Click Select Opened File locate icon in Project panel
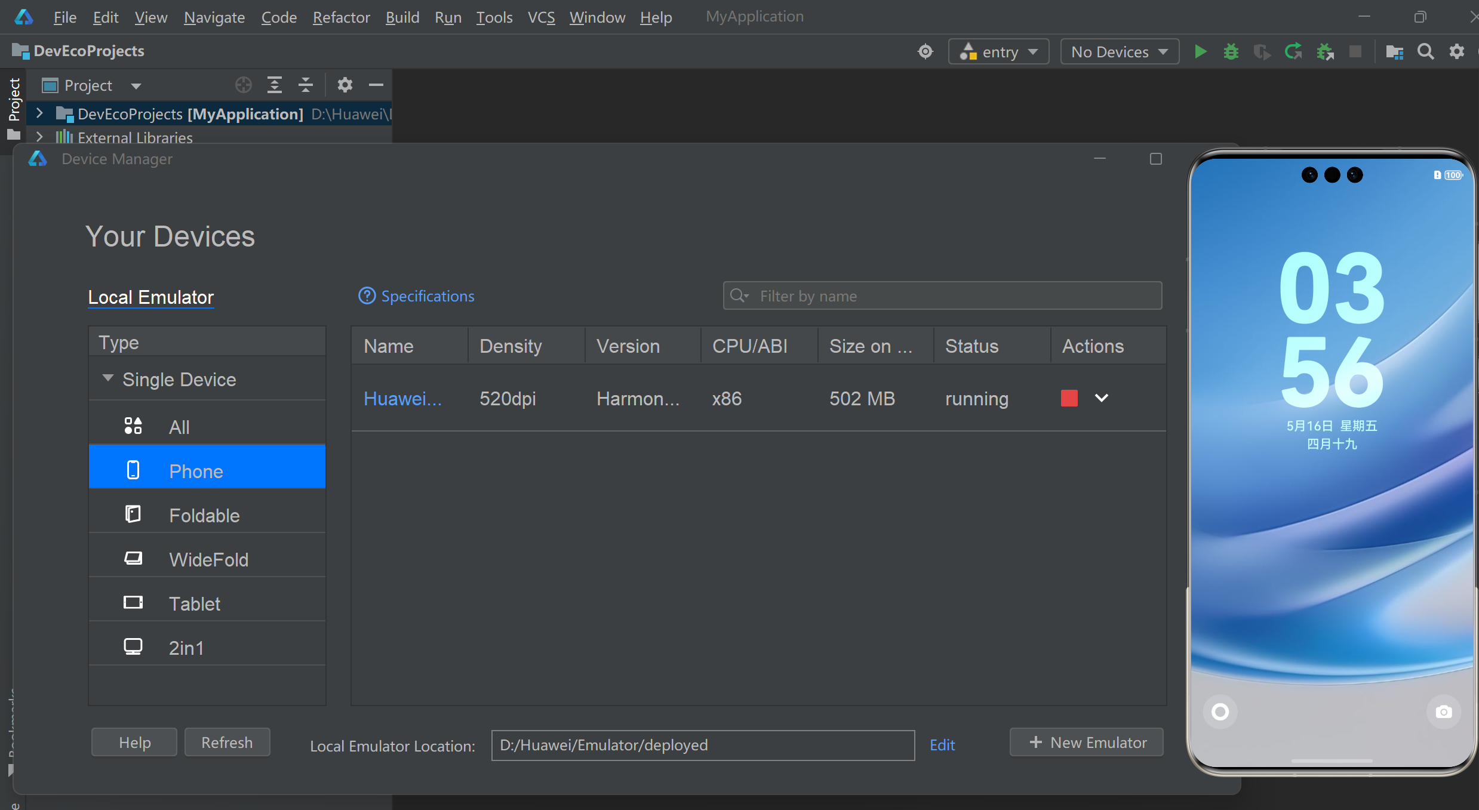 [x=244, y=85]
